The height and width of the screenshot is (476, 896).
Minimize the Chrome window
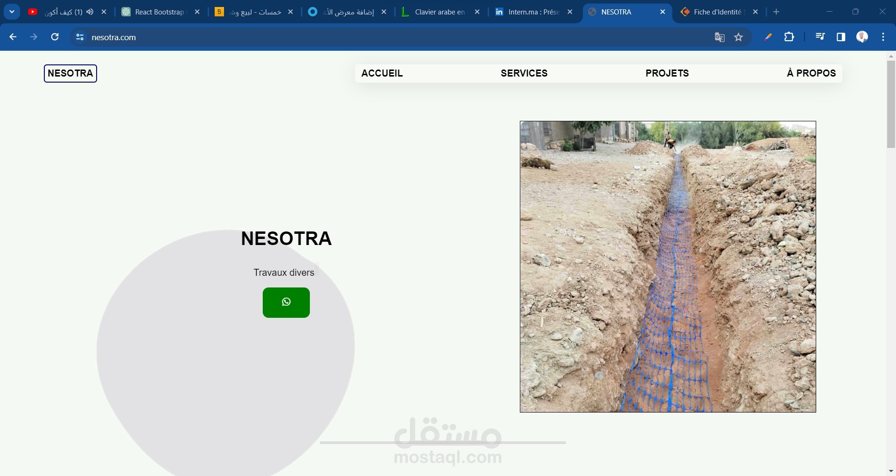tap(829, 12)
